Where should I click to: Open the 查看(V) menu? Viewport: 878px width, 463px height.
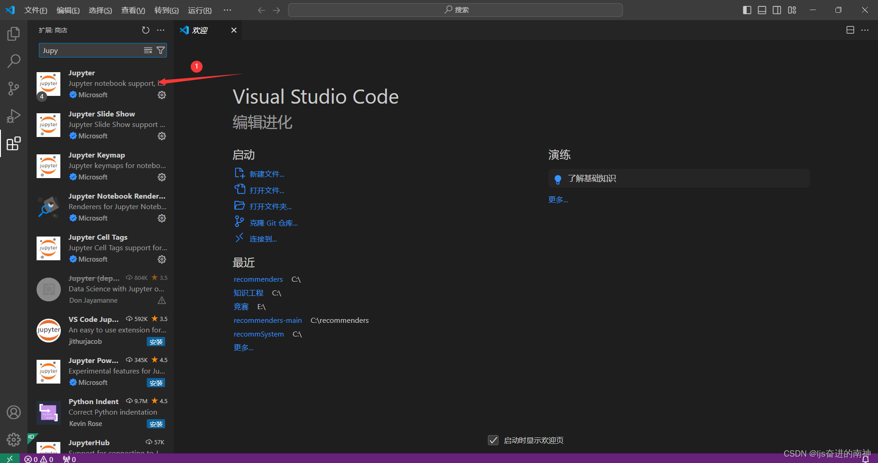point(133,10)
